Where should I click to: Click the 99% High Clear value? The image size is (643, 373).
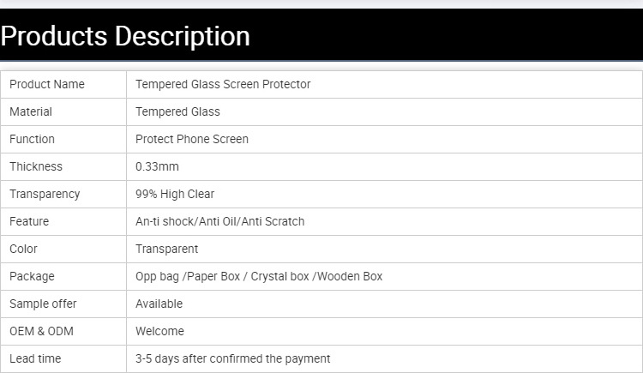(175, 194)
